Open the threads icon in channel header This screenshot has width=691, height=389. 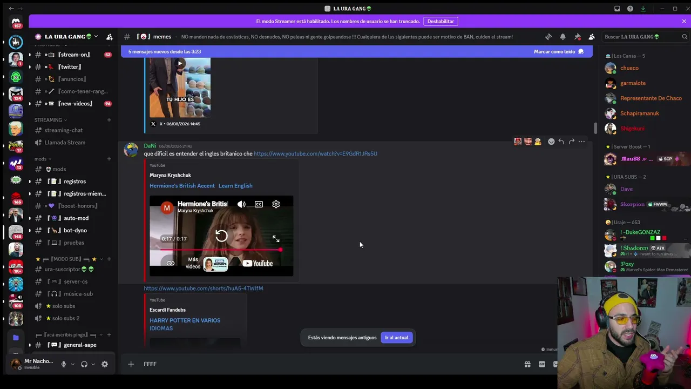coord(548,37)
